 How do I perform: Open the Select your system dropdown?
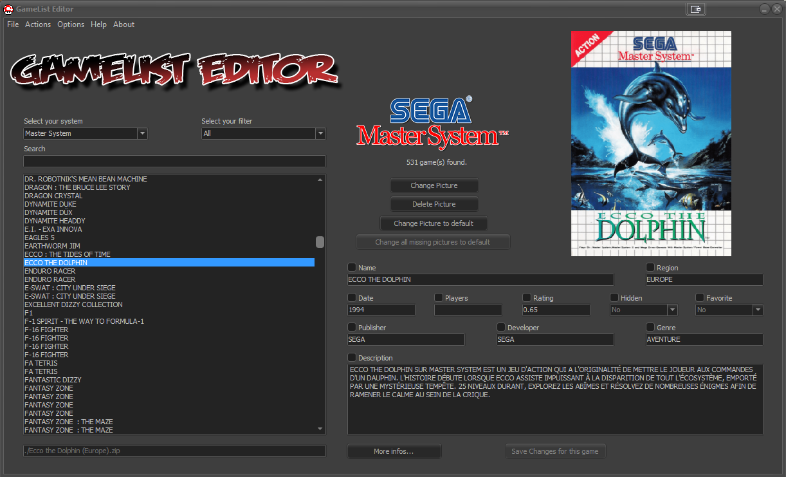click(x=86, y=133)
